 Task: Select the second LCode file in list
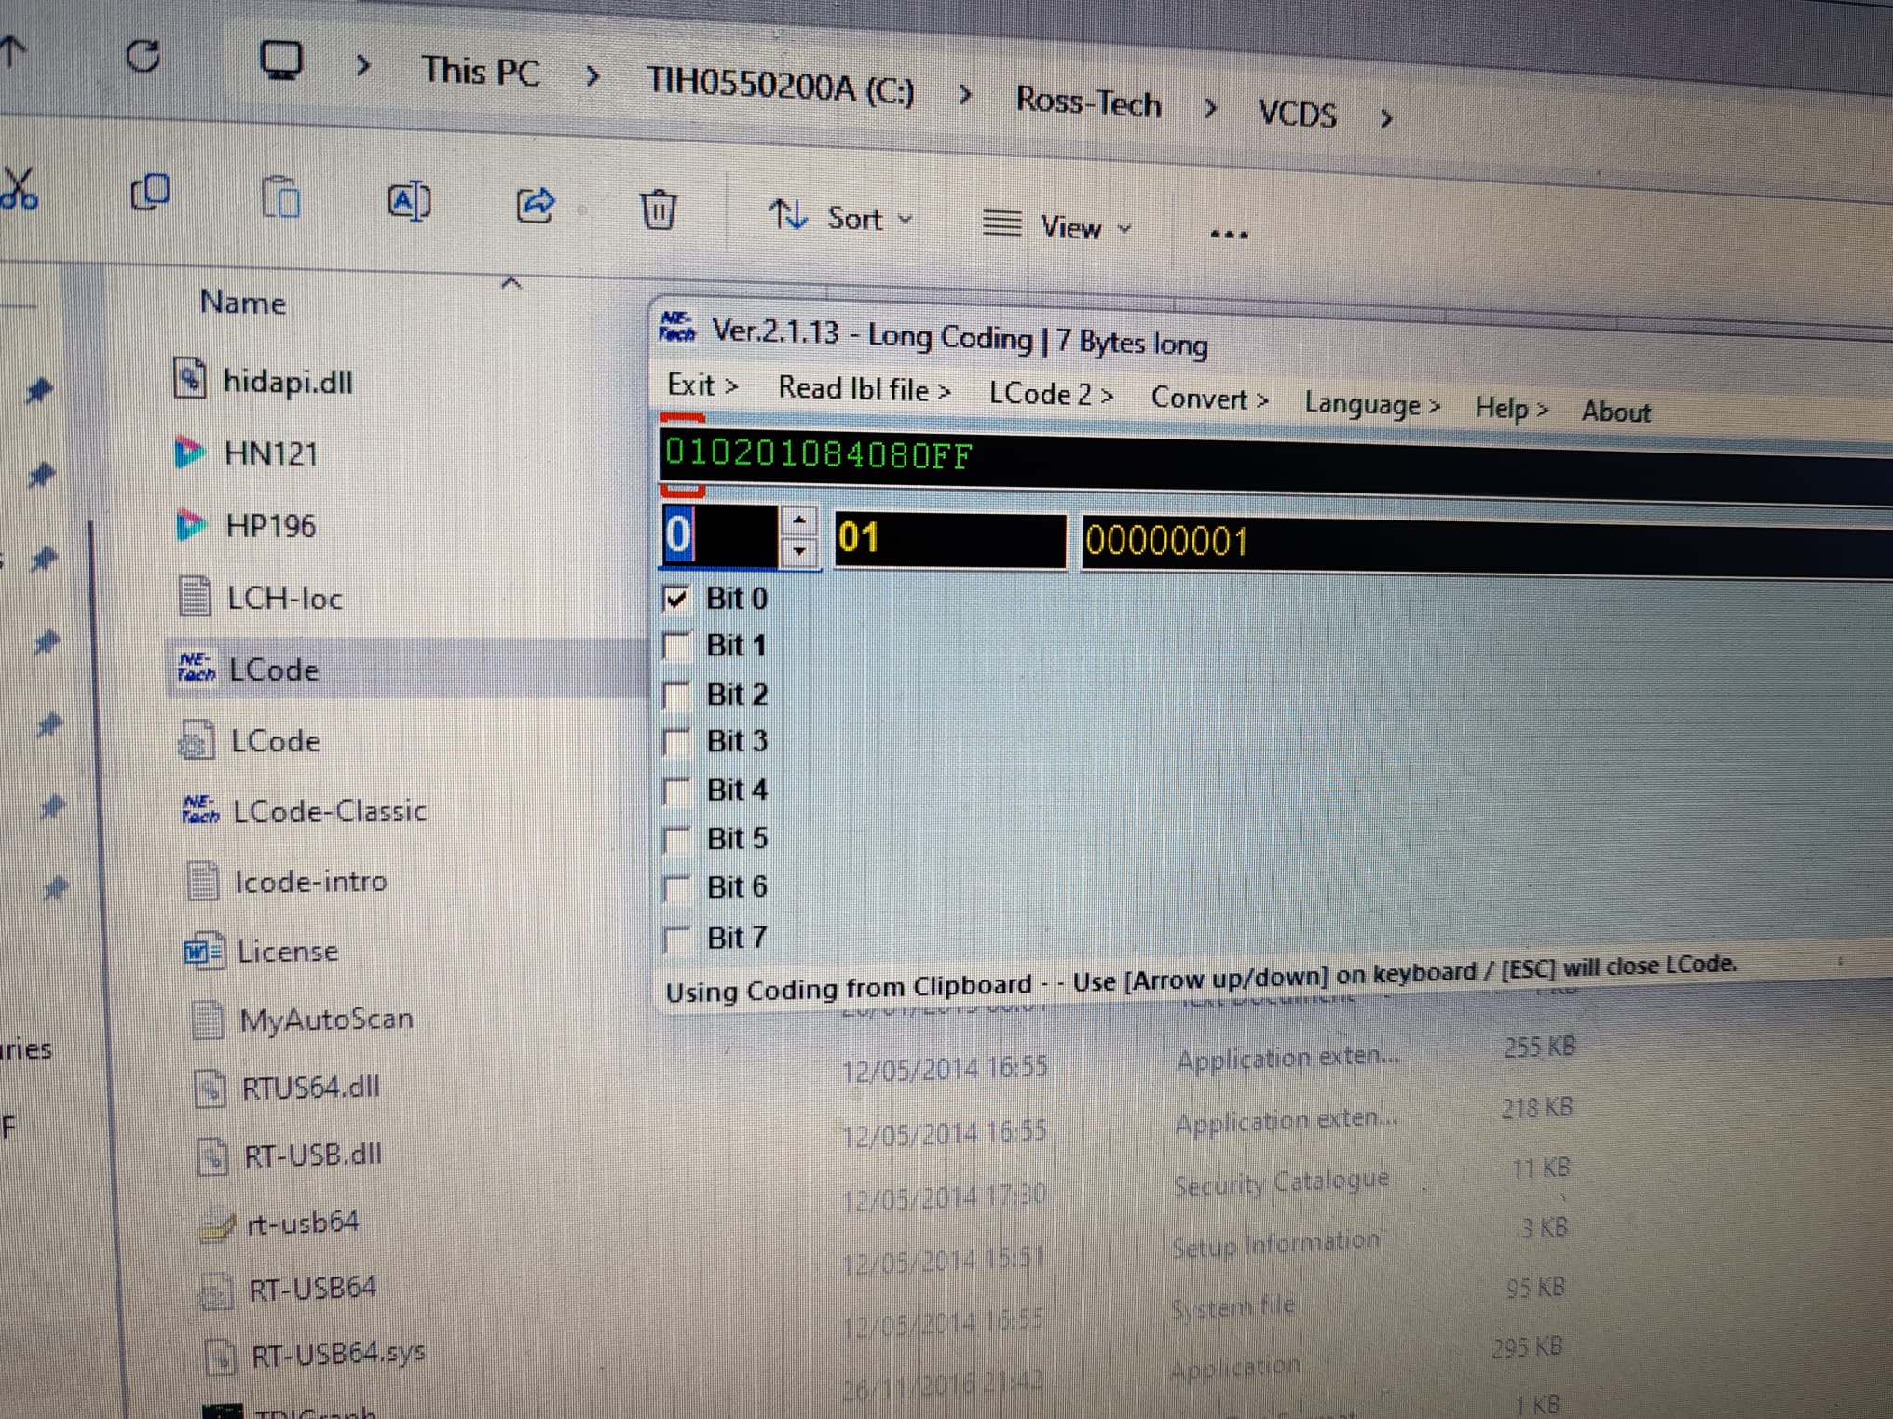(x=275, y=741)
